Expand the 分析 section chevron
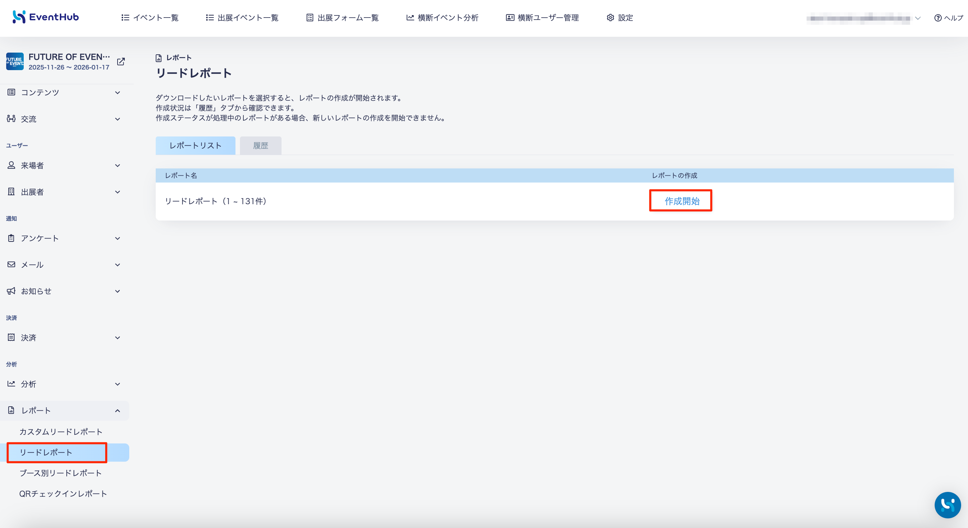Viewport: 968px width, 528px height. click(x=118, y=384)
